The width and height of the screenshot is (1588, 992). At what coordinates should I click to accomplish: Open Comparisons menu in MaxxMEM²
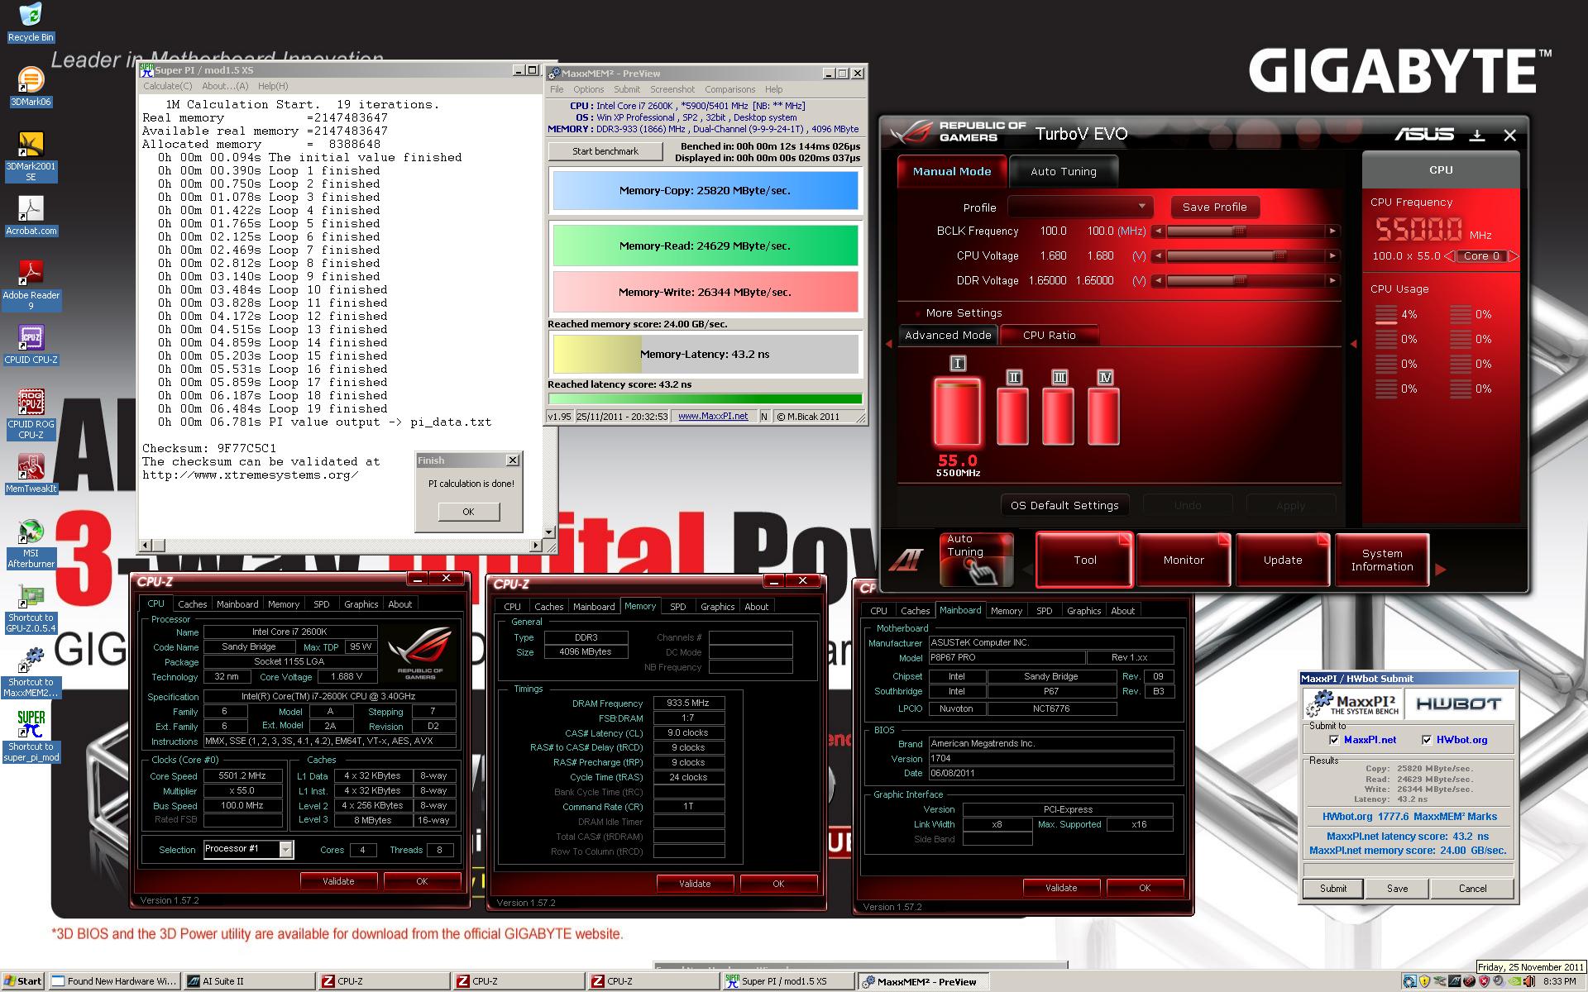(x=729, y=89)
